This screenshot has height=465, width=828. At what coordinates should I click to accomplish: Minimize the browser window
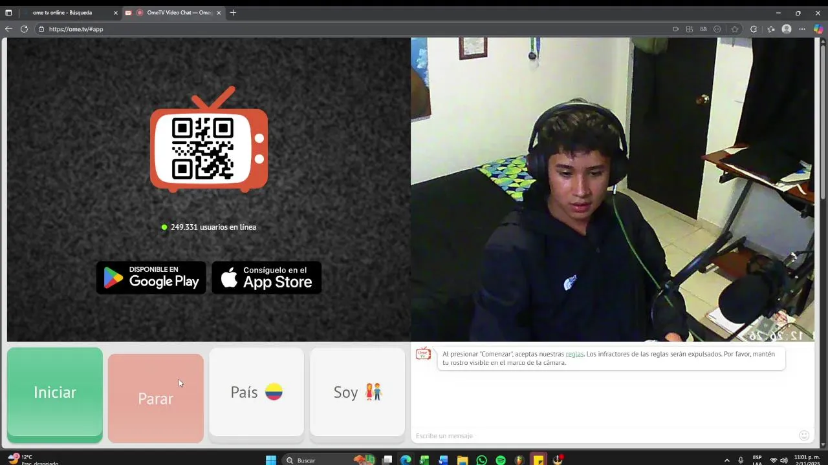(778, 12)
